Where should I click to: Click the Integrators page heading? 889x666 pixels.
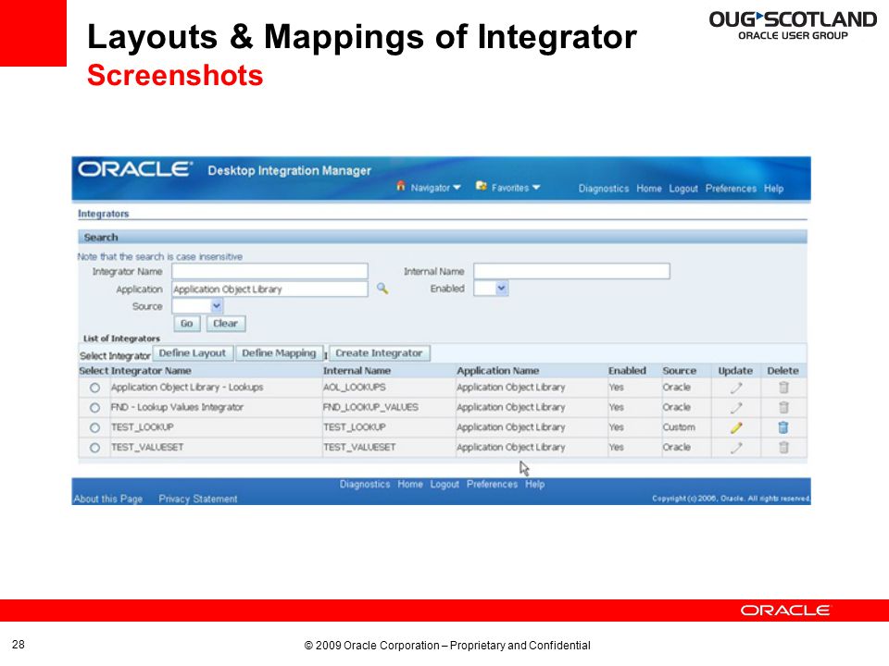coord(103,214)
